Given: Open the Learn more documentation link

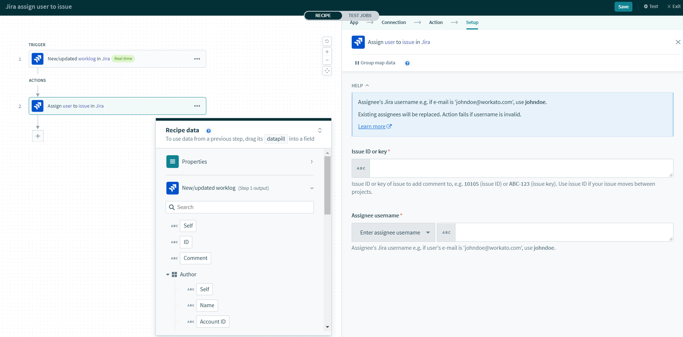Looking at the screenshot, I should 372,126.
